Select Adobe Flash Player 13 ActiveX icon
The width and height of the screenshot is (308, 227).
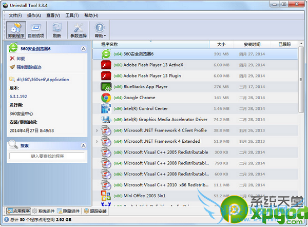coord(106,65)
